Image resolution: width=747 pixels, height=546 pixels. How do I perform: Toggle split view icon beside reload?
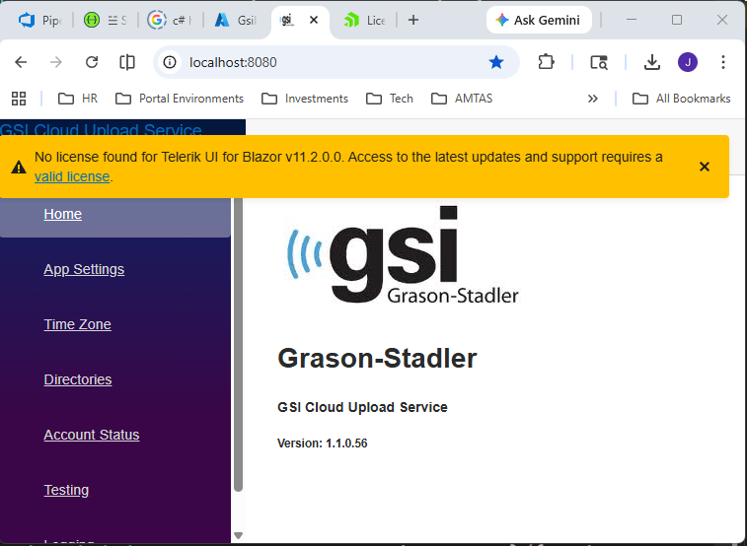127,62
